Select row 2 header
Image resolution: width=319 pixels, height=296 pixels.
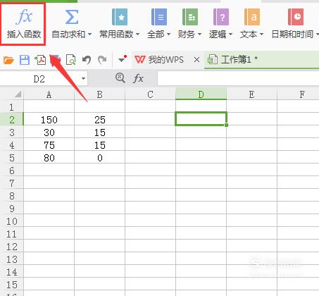pyautogui.click(x=12, y=120)
